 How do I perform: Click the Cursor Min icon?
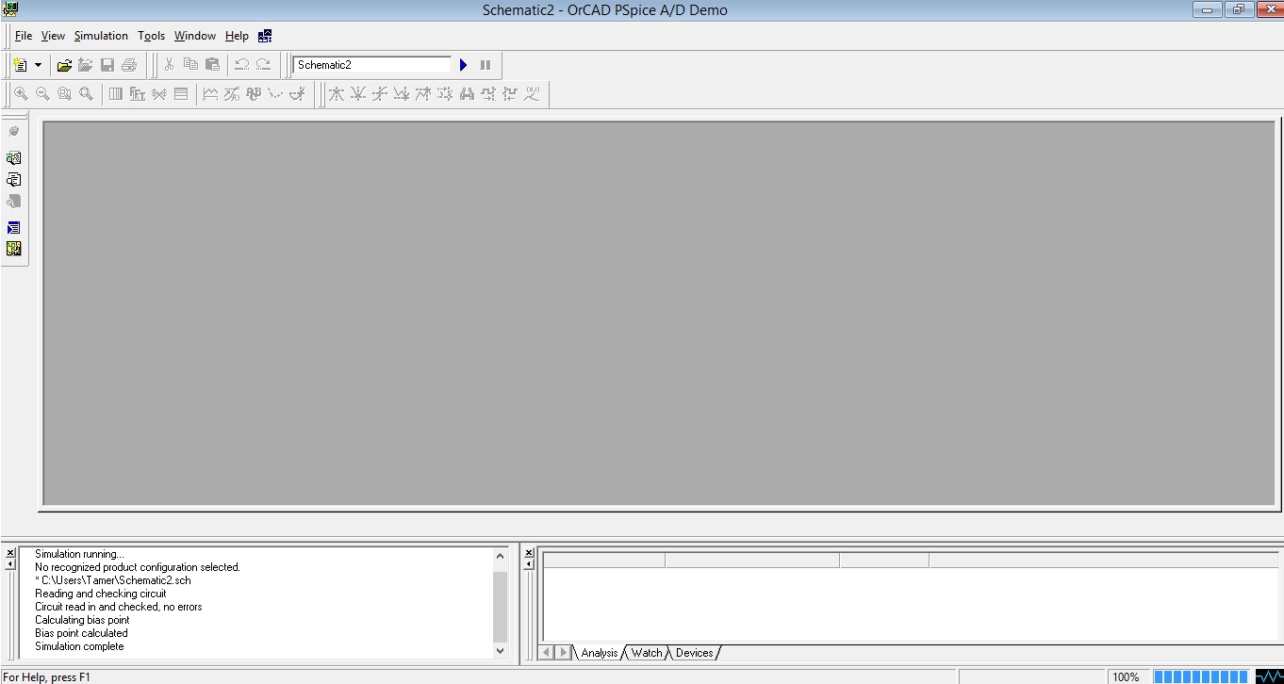(401, 94)
